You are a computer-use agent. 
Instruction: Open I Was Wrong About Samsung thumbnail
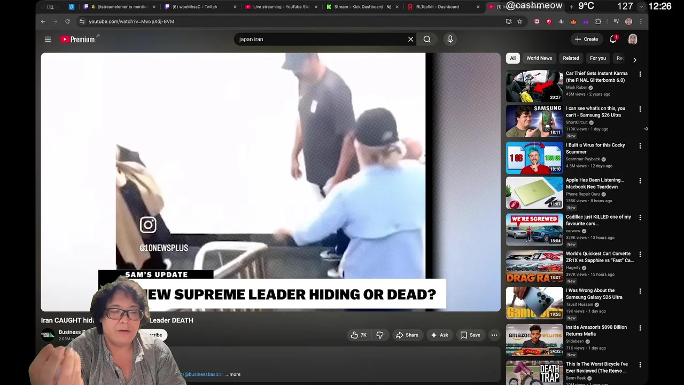pos(534,303)
